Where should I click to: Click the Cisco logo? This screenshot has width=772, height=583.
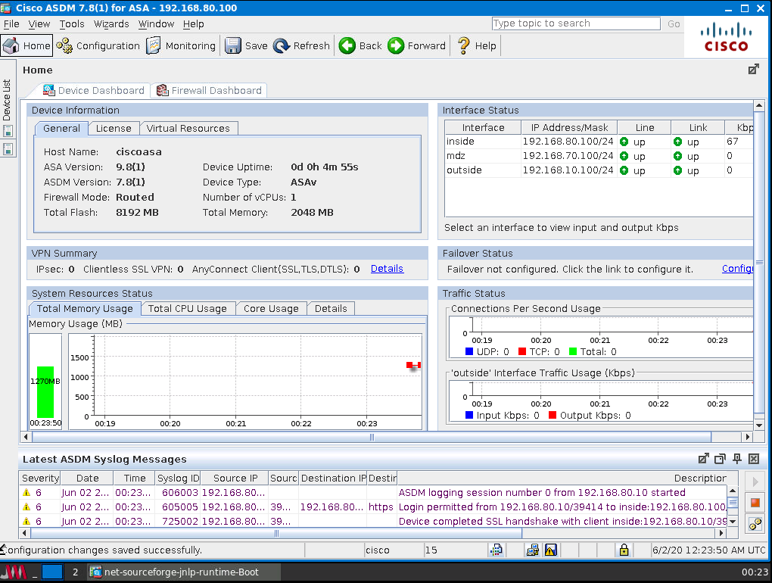coord(727,38)
